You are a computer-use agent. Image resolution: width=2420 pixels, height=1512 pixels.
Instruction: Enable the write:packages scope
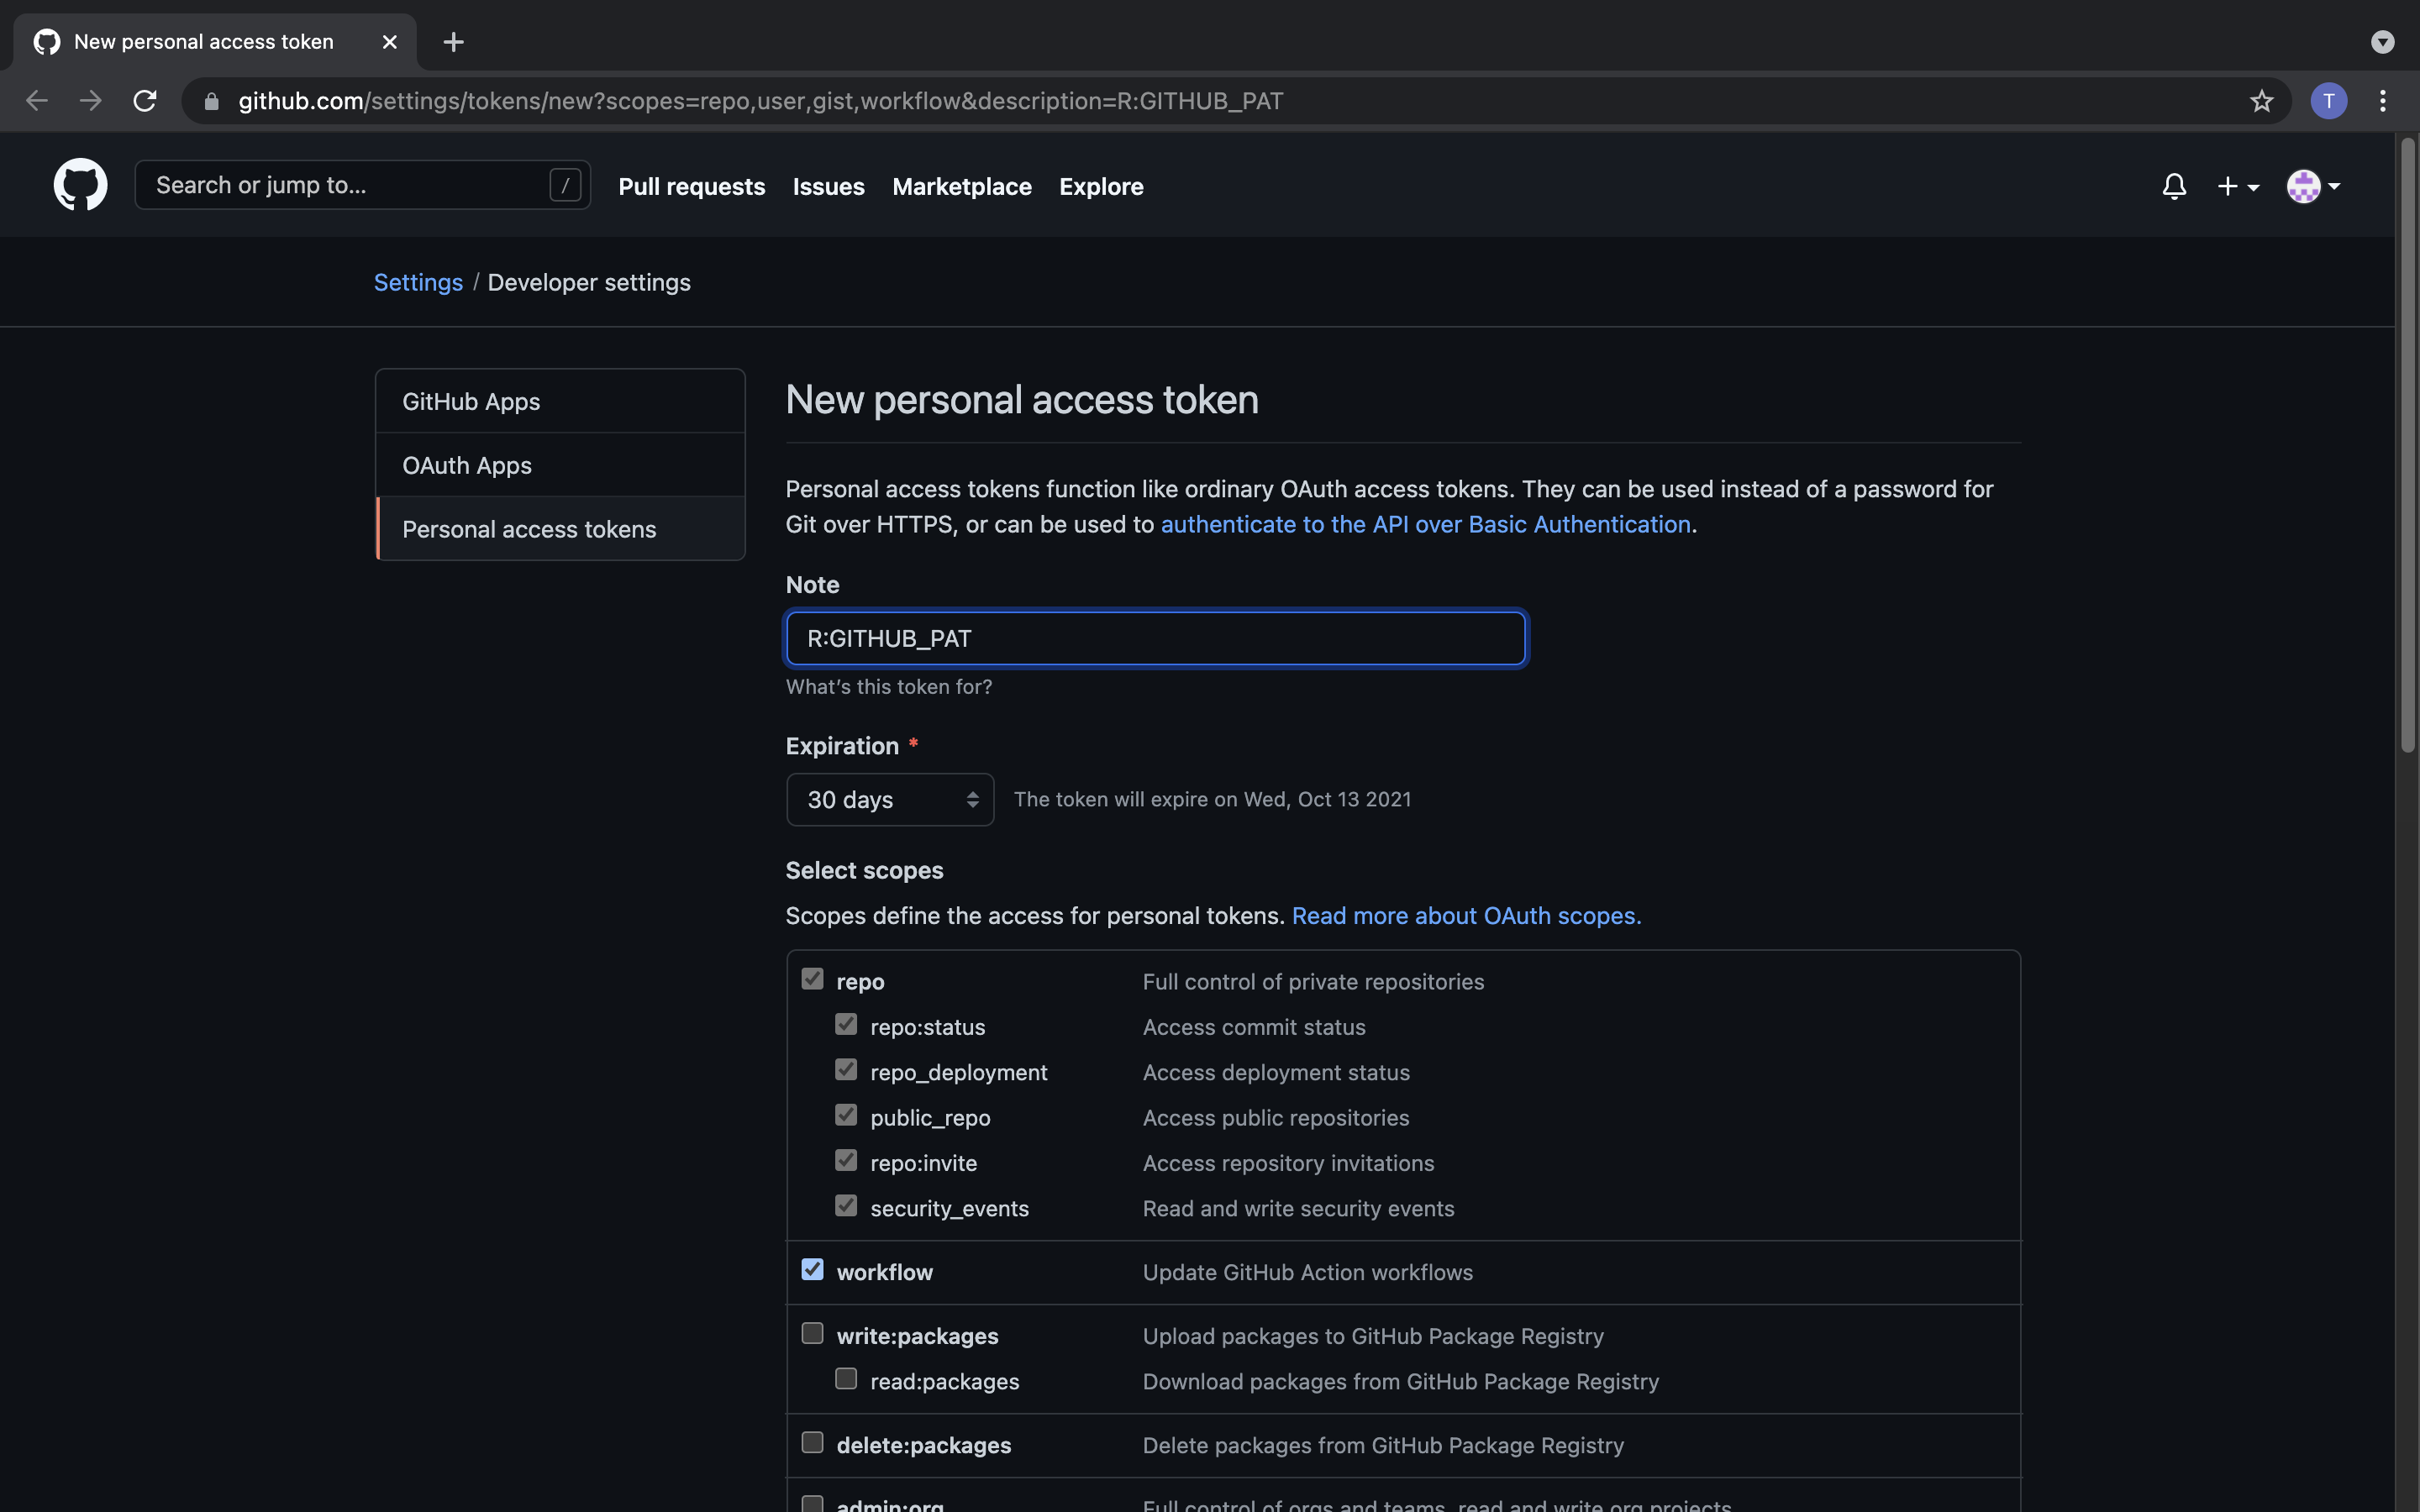tap(812, 1334)
